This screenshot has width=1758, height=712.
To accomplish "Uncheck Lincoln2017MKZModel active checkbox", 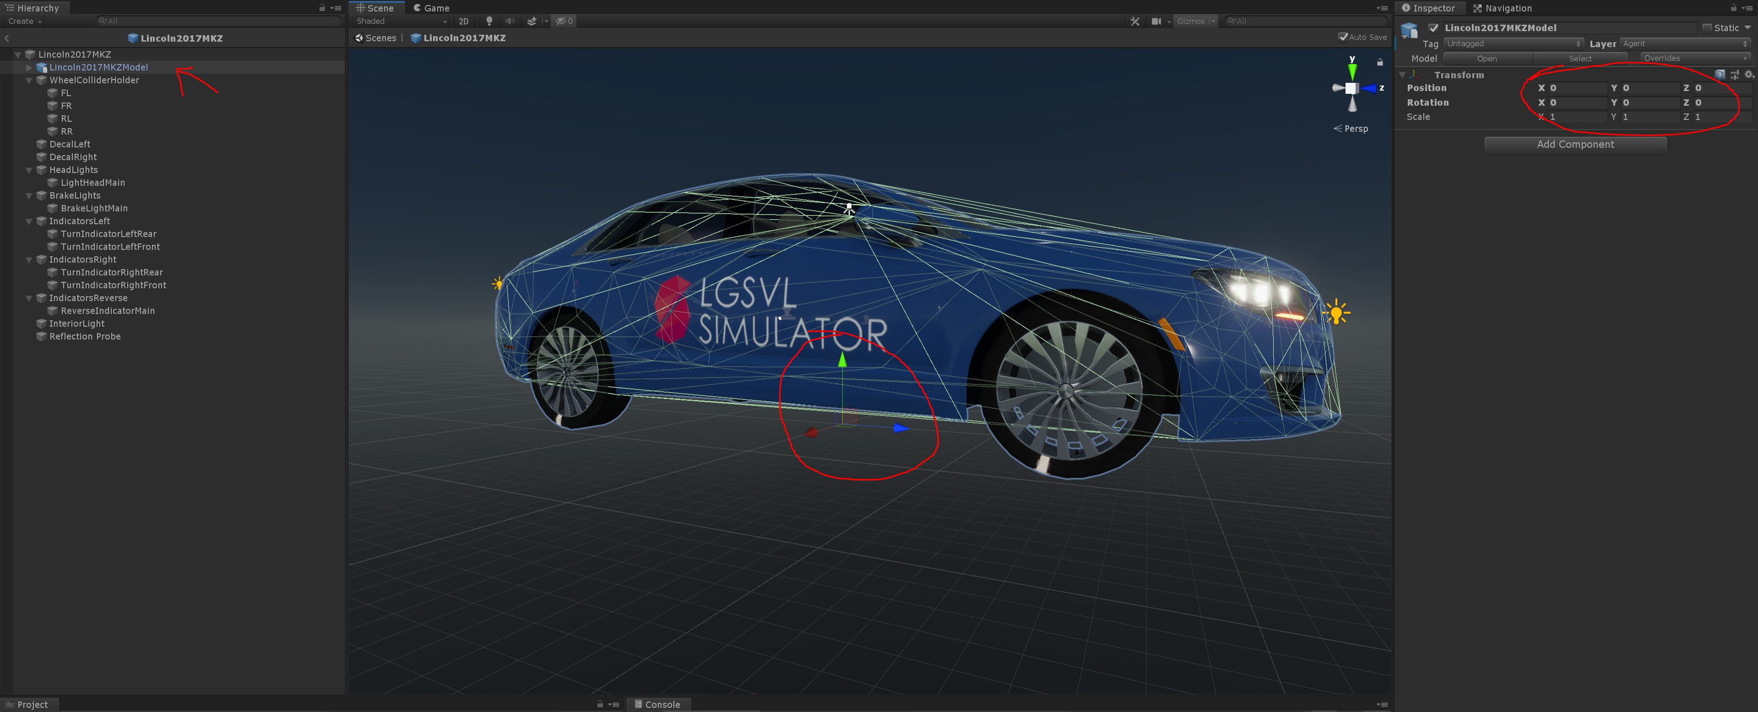I will (1433, 28).
